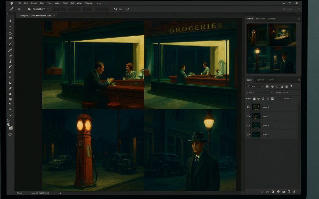Click the trash icon at Layers panel bottom
The height and width of the screenshot is (199, 319).
[x=294, y=192]
